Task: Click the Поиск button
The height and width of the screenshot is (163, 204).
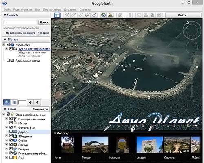Action: [44, 22]
